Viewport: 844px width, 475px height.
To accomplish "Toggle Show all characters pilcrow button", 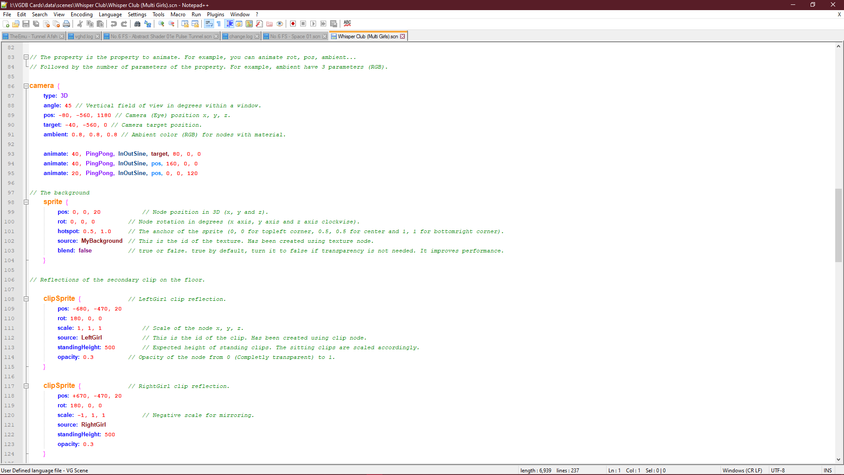I will click(218, 24).
